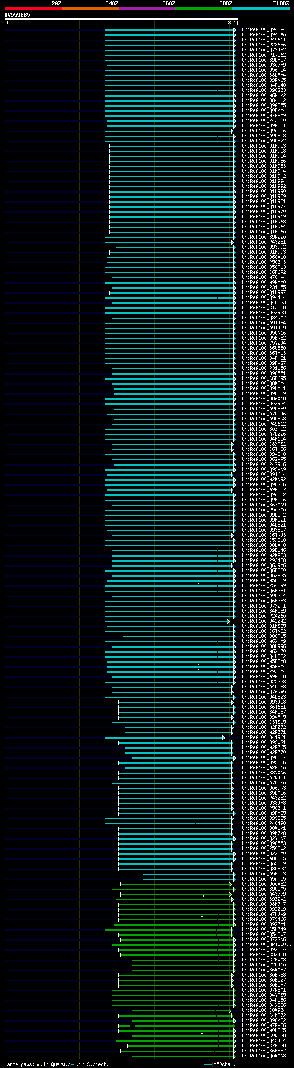Click the green alignment bar for UniRef100_B9GL05
The width and height of the screenshot is (294, 1068).
174,889
